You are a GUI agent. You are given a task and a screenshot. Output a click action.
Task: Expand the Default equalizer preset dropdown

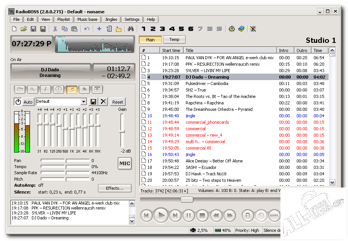pyautogui.click(x=84, y=102)
